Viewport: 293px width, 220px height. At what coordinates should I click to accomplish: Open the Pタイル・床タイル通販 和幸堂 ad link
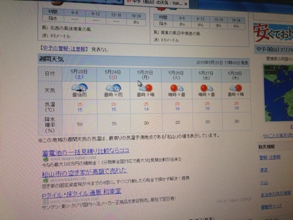(x=81, y=193)
